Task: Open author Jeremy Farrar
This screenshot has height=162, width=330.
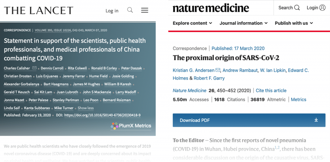Action: pyautogui.click(x=73, y=76)
